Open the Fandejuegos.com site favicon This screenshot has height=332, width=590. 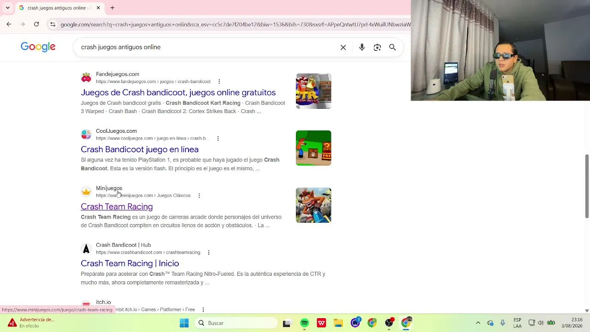coord(86,77)
